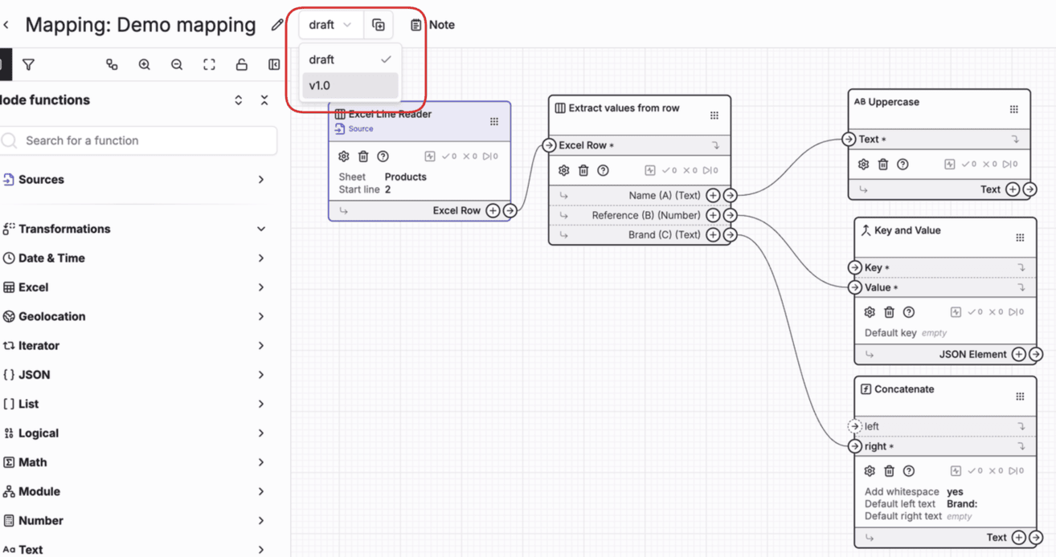This screenshot has width=1056, height=557.
Task: Open the Module functions category
Action: tap(261, 491)
